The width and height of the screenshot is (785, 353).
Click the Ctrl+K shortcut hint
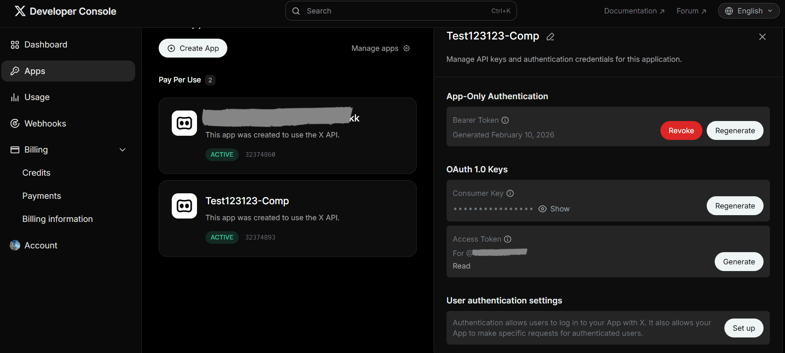(501, 11)
